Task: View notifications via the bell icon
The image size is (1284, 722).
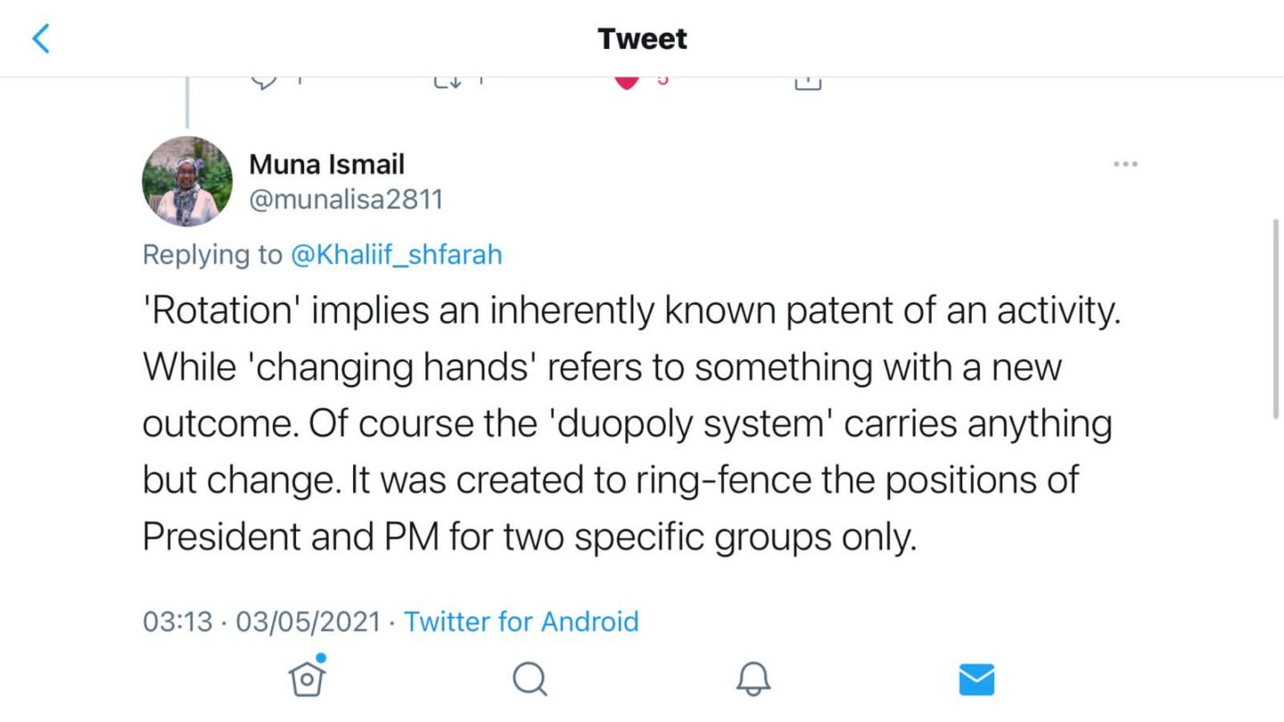Action: [x=753, y=680]
